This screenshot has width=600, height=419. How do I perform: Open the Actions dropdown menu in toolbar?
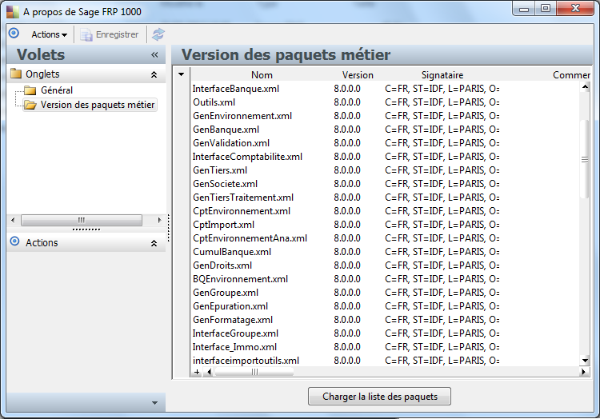(x=49, y=34)
